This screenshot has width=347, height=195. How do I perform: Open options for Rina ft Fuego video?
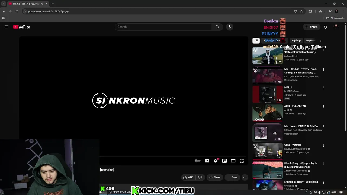click(x=323, y=164)
